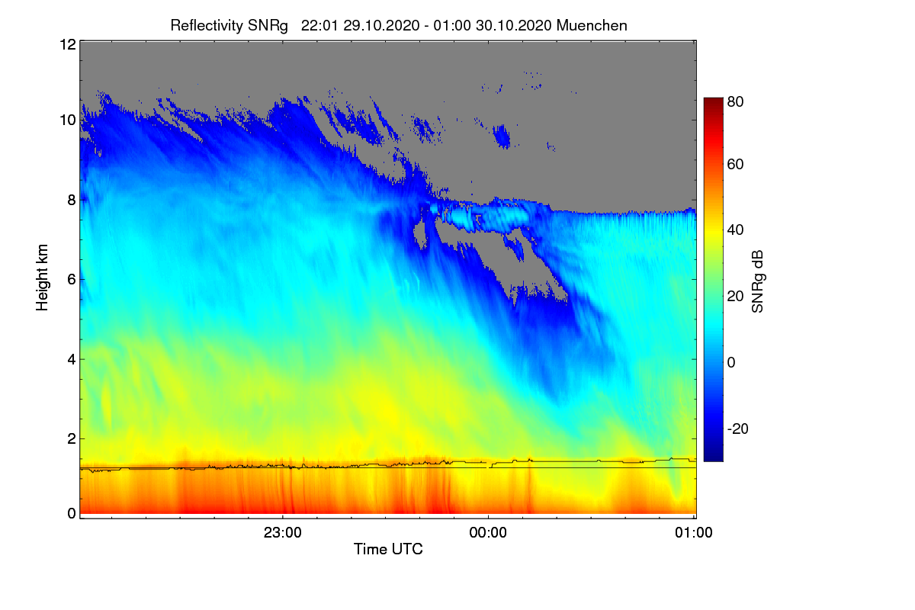Click the 01:00 time tick label
The width and height of the screenshot is (915, 610).
[693, 533]
